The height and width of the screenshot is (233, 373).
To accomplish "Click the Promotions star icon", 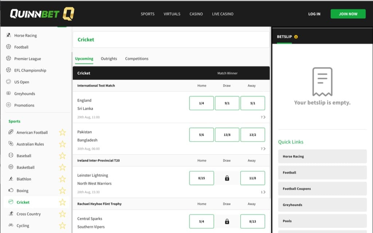I will click(x=9, y=105).
